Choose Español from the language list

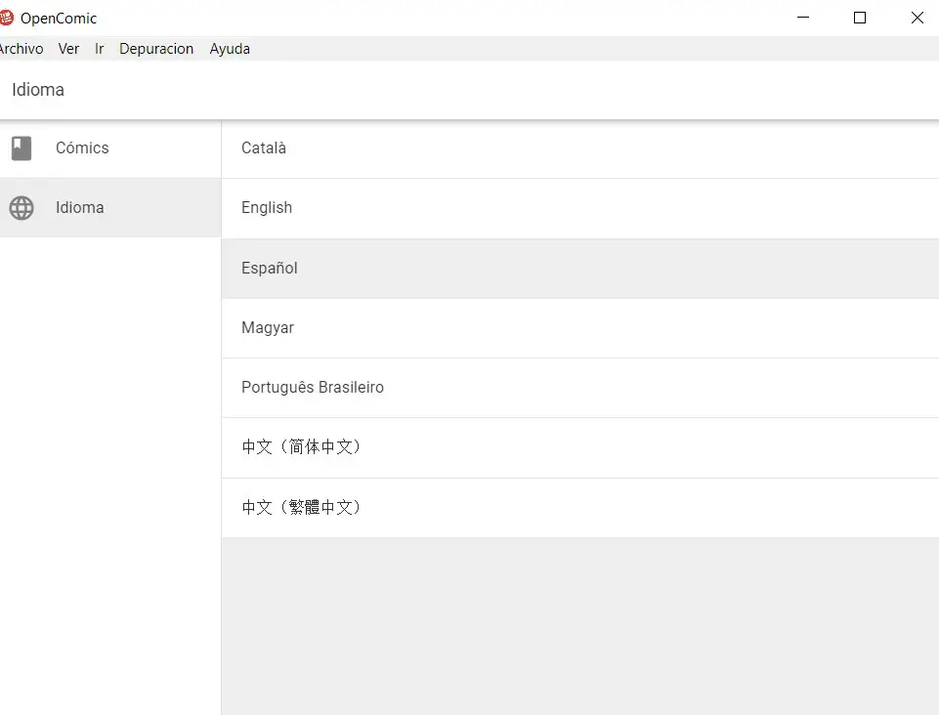coord(270,269)
